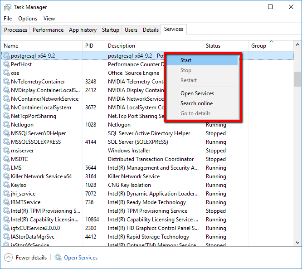Click the gear icon next to Netlogon
Viewport: 302px width, 269px height.
6,125
